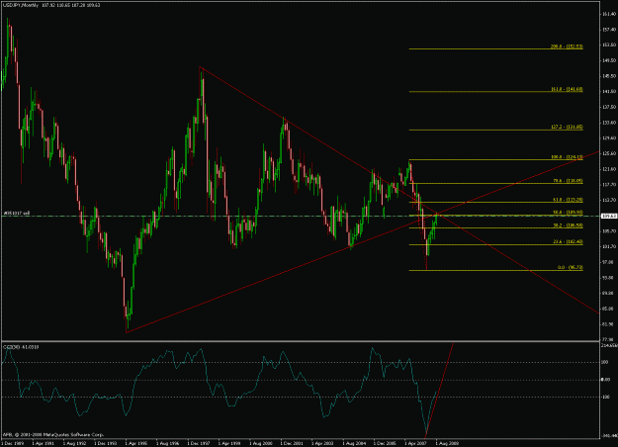Select the Fibonacci 0.0 (95.73) level label
This screenshot has width=618, height=447.
(x=571, y=268)
